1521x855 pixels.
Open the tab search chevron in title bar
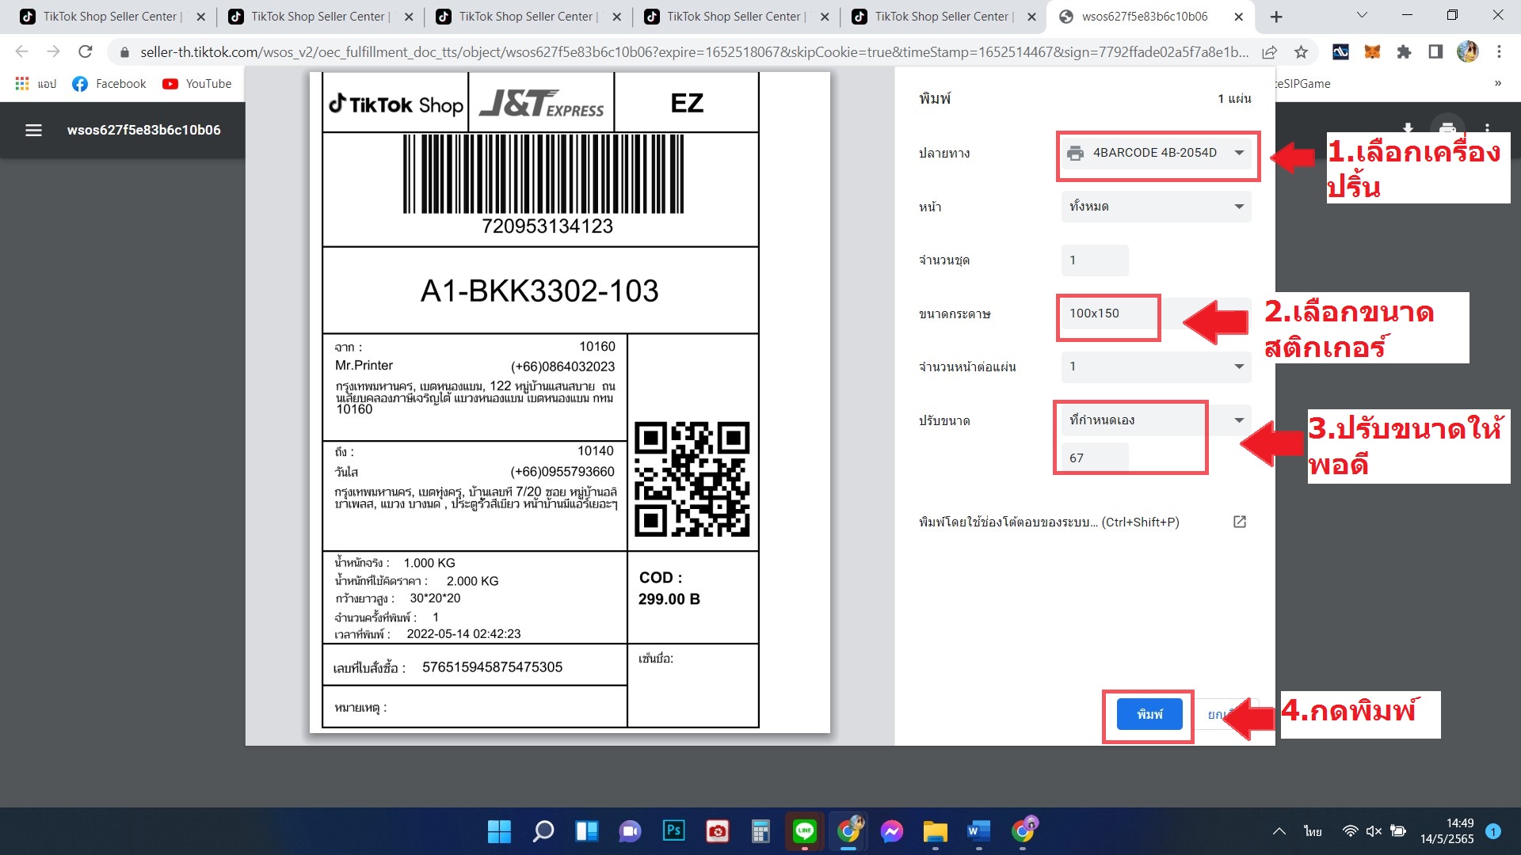(1362, 15)
